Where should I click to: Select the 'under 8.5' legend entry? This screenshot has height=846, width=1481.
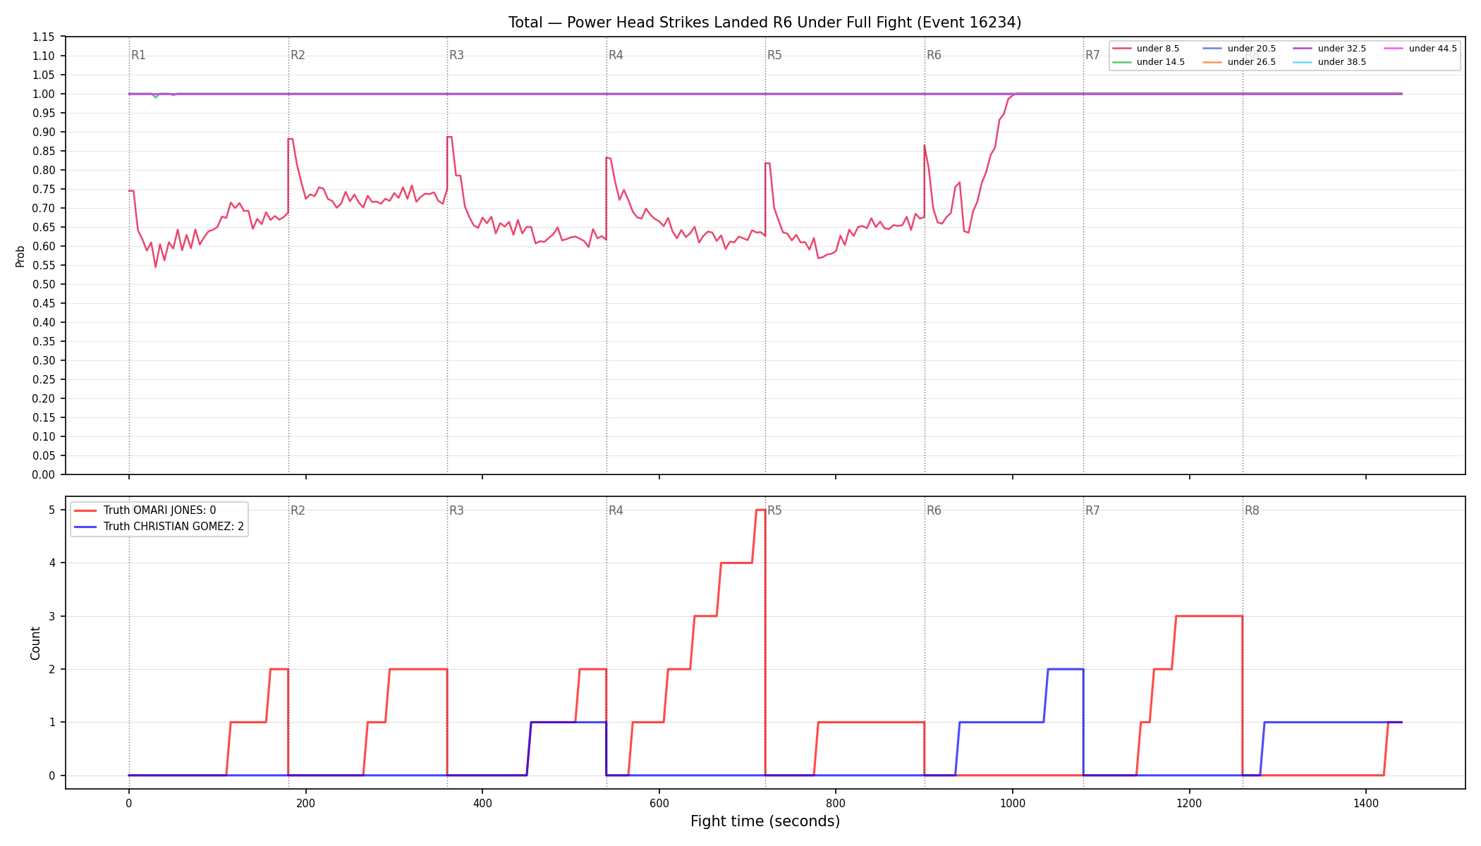pos(1145,49)
